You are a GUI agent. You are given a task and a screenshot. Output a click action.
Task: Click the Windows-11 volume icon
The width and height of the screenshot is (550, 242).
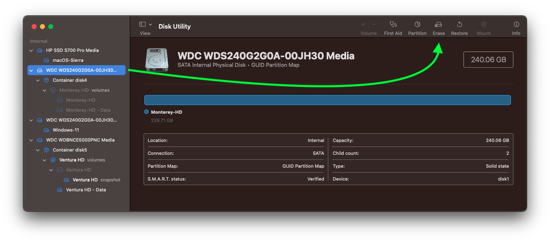tap(46, 130)
